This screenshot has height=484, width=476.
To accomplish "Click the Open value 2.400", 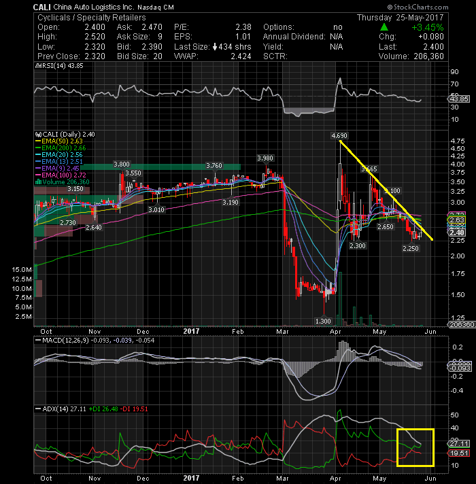I will (95, 27).
